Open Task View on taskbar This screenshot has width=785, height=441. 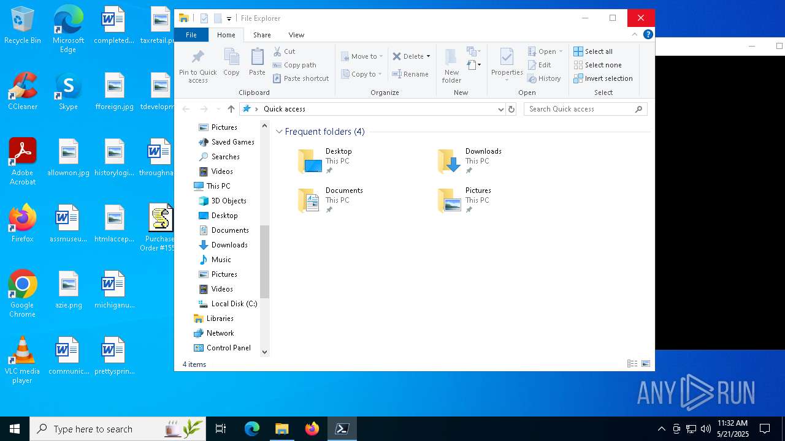coord(221,429)
